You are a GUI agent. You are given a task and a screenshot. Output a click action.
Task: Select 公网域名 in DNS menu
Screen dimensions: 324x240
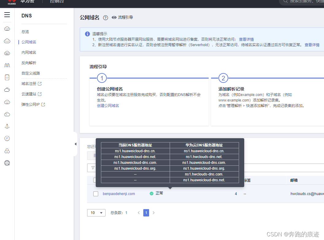[x=29, y=42]
